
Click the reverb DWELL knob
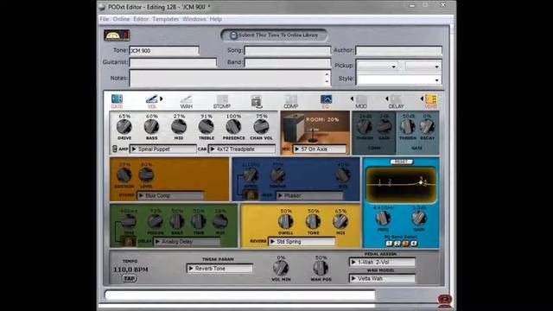point(286,221)
